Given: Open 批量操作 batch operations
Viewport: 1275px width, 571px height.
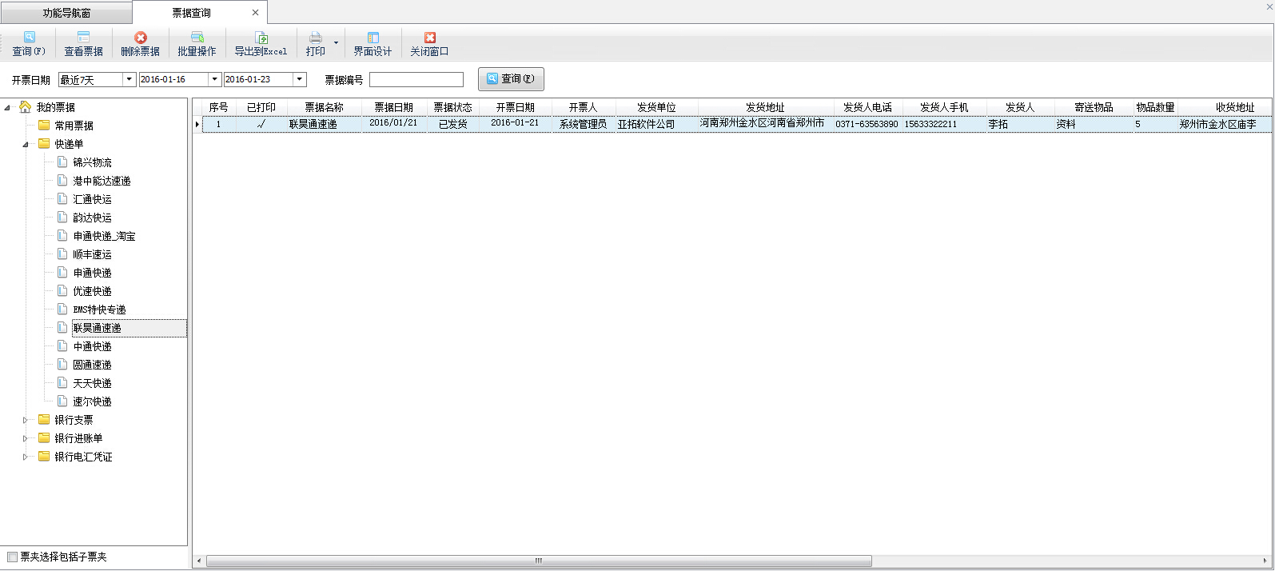Looking at the screenshot, I should (197, 38).
